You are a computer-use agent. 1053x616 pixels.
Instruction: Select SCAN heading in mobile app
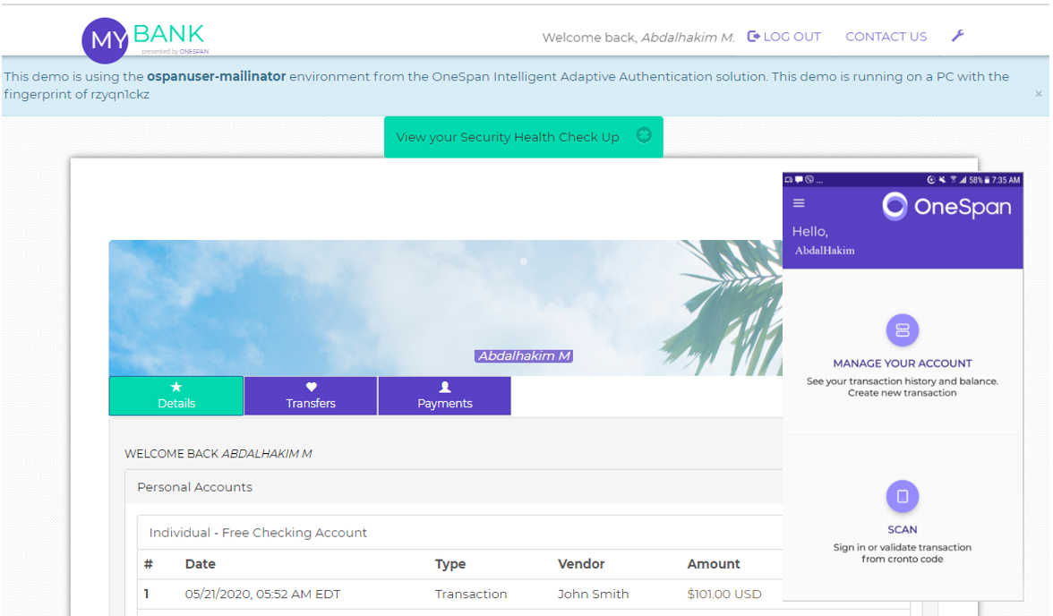click(902, 529)
